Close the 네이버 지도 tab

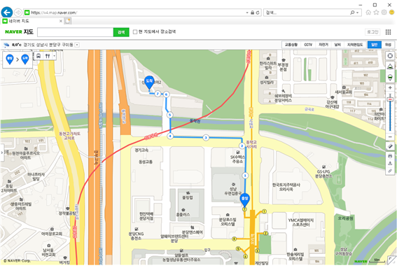[61, 21]
